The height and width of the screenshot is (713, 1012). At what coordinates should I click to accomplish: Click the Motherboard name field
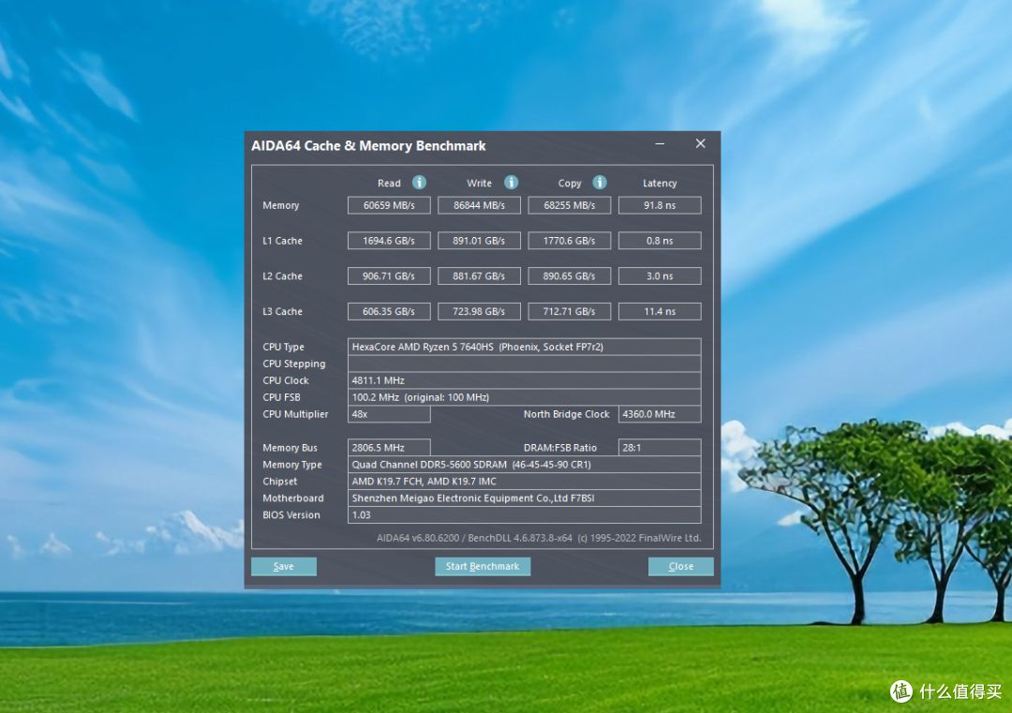click(x=524, y=498)
